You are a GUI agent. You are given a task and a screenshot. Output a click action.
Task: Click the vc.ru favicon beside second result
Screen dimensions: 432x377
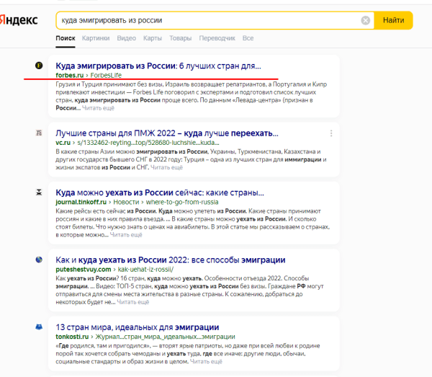point(39,133)
